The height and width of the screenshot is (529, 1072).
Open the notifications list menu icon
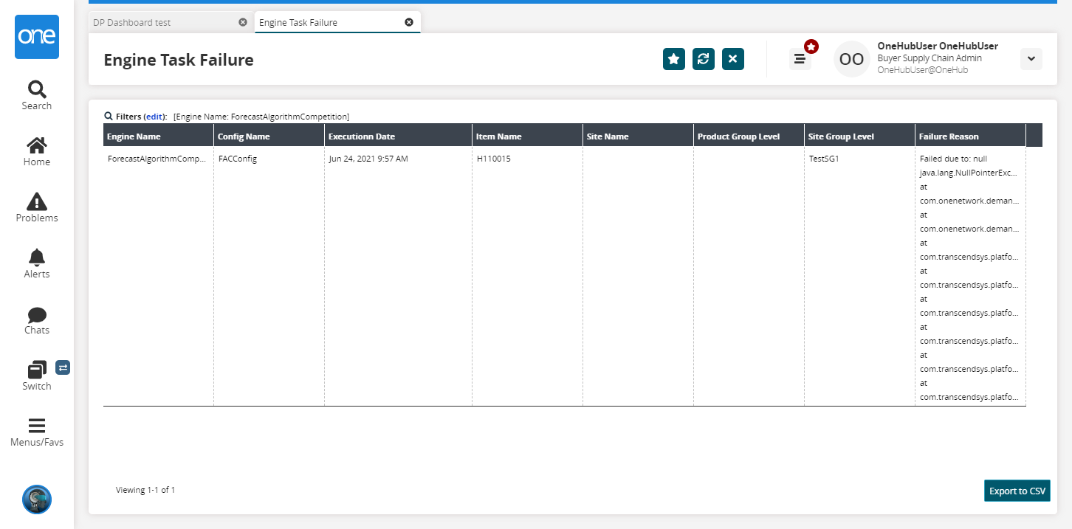point(800,59)
